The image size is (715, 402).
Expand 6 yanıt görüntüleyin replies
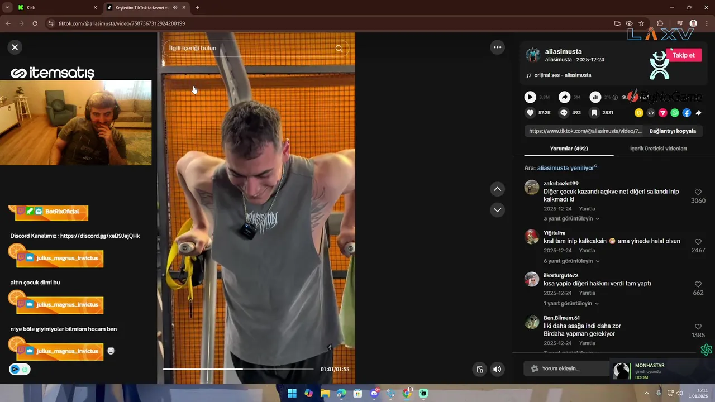[571, 261]
